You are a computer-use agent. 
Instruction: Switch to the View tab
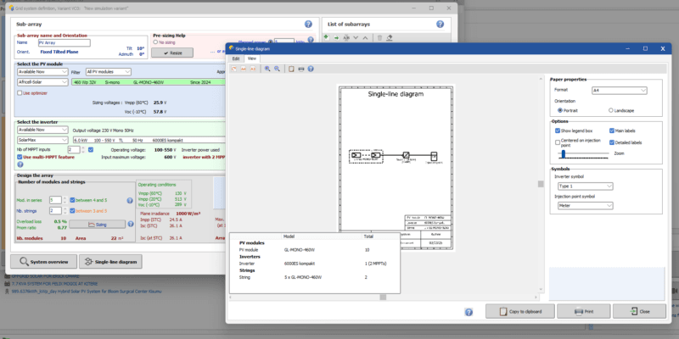click(x=252, y=58)
